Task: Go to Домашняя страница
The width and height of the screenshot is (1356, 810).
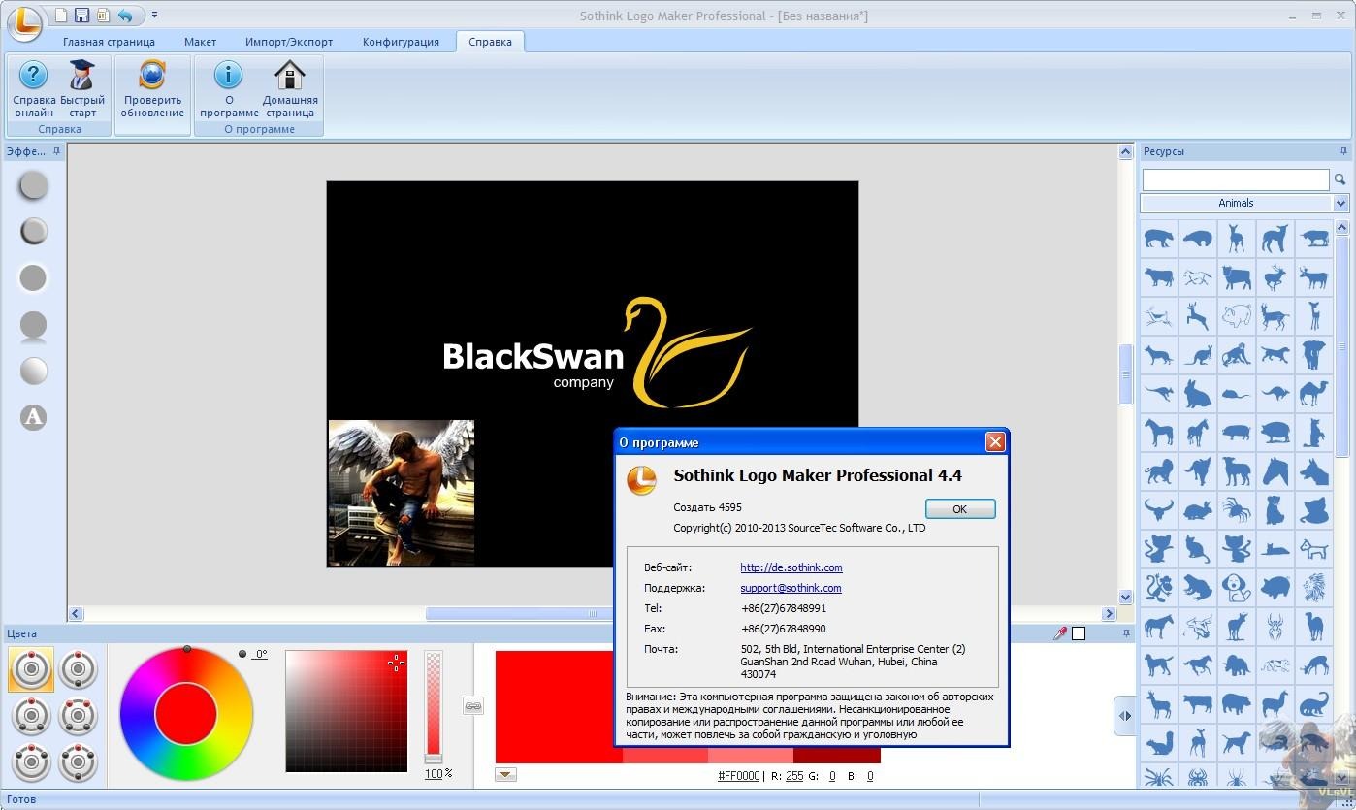Action: point(290,88)
